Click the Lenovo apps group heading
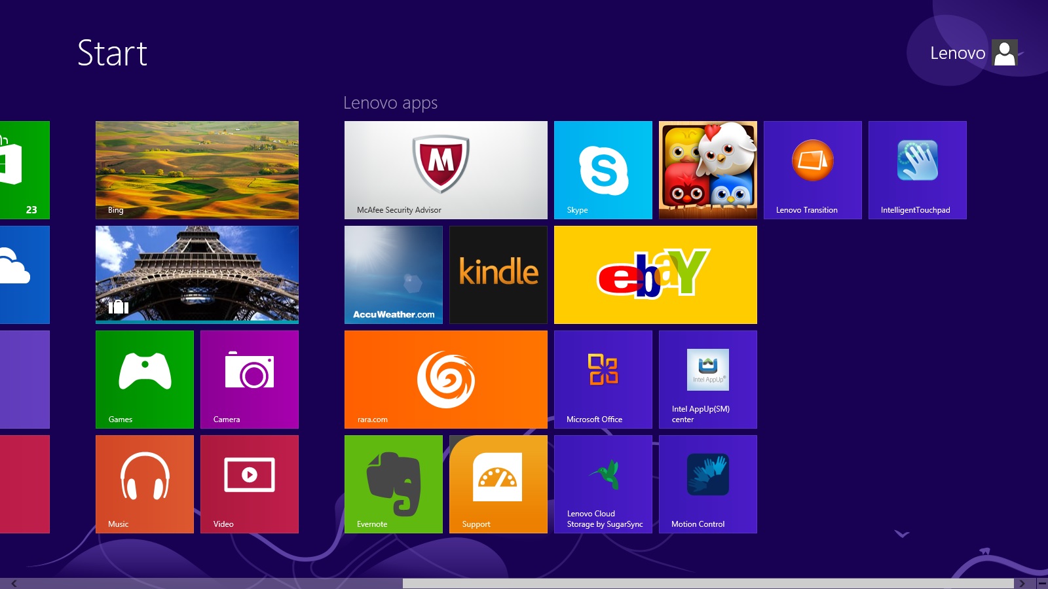This screenshot has width=1048, height=589. tap(390, 103)
